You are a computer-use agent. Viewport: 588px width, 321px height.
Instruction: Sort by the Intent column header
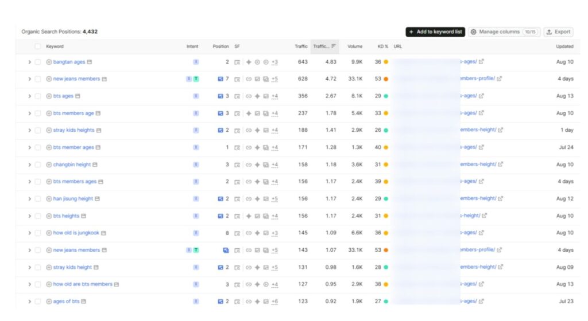[192, 46]
